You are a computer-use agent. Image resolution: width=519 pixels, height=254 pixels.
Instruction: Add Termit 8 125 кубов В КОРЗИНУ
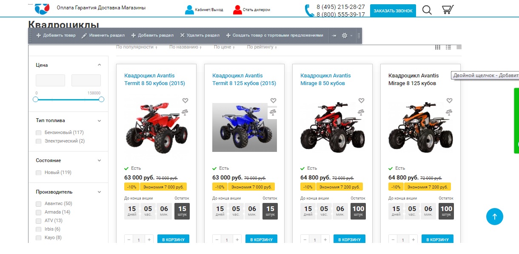(261, 240)
